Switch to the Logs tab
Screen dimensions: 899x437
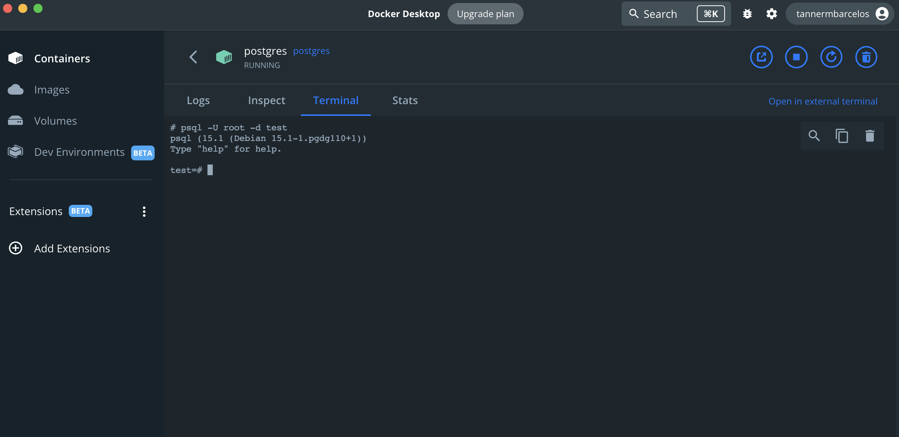(198, 100)
